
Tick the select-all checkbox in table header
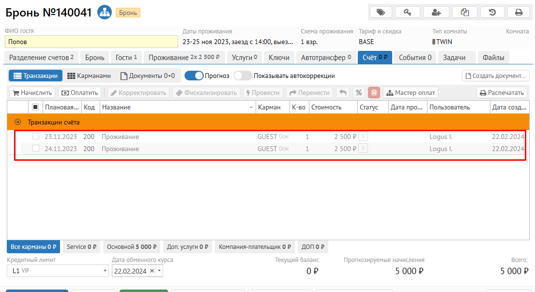pos(35,107)
